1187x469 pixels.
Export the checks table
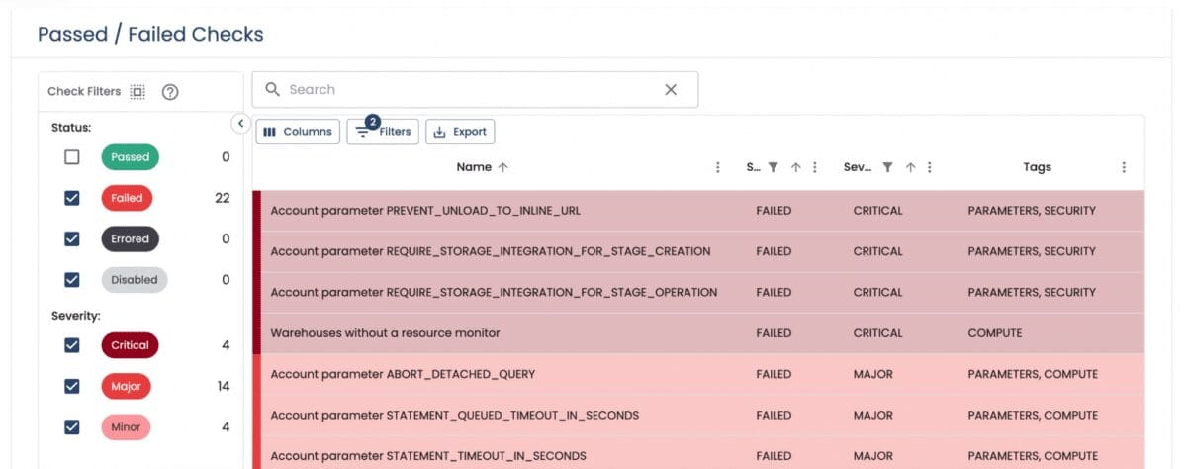(x=460, y=132)
